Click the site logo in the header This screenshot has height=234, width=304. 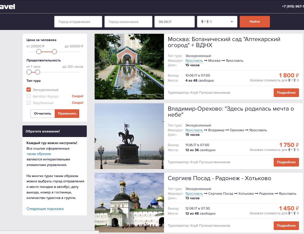pyautogui.click(x=7, y=7)
